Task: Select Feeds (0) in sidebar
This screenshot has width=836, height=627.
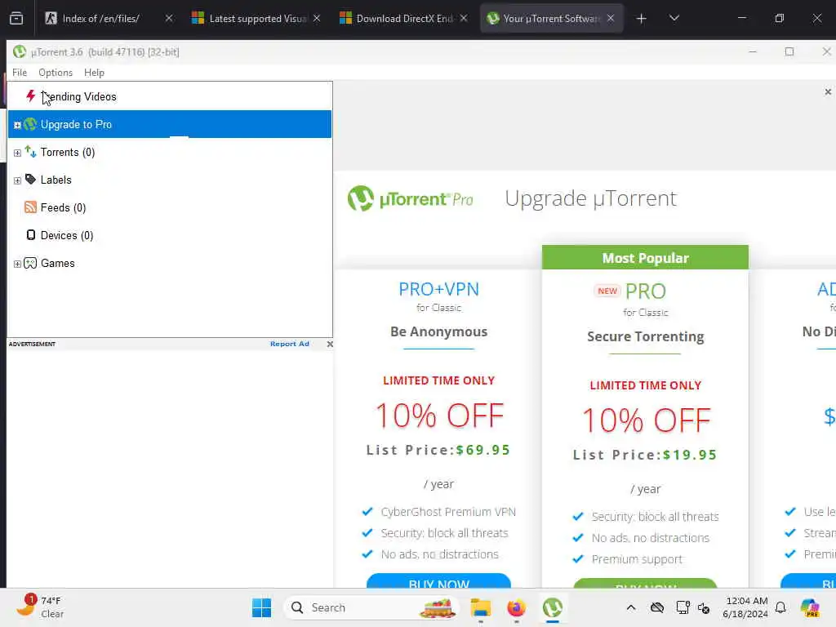Action: coord(170,207)
